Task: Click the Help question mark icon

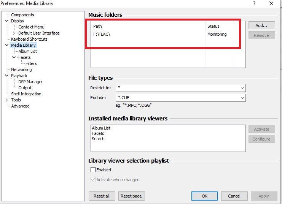Action: click(254, 3)
